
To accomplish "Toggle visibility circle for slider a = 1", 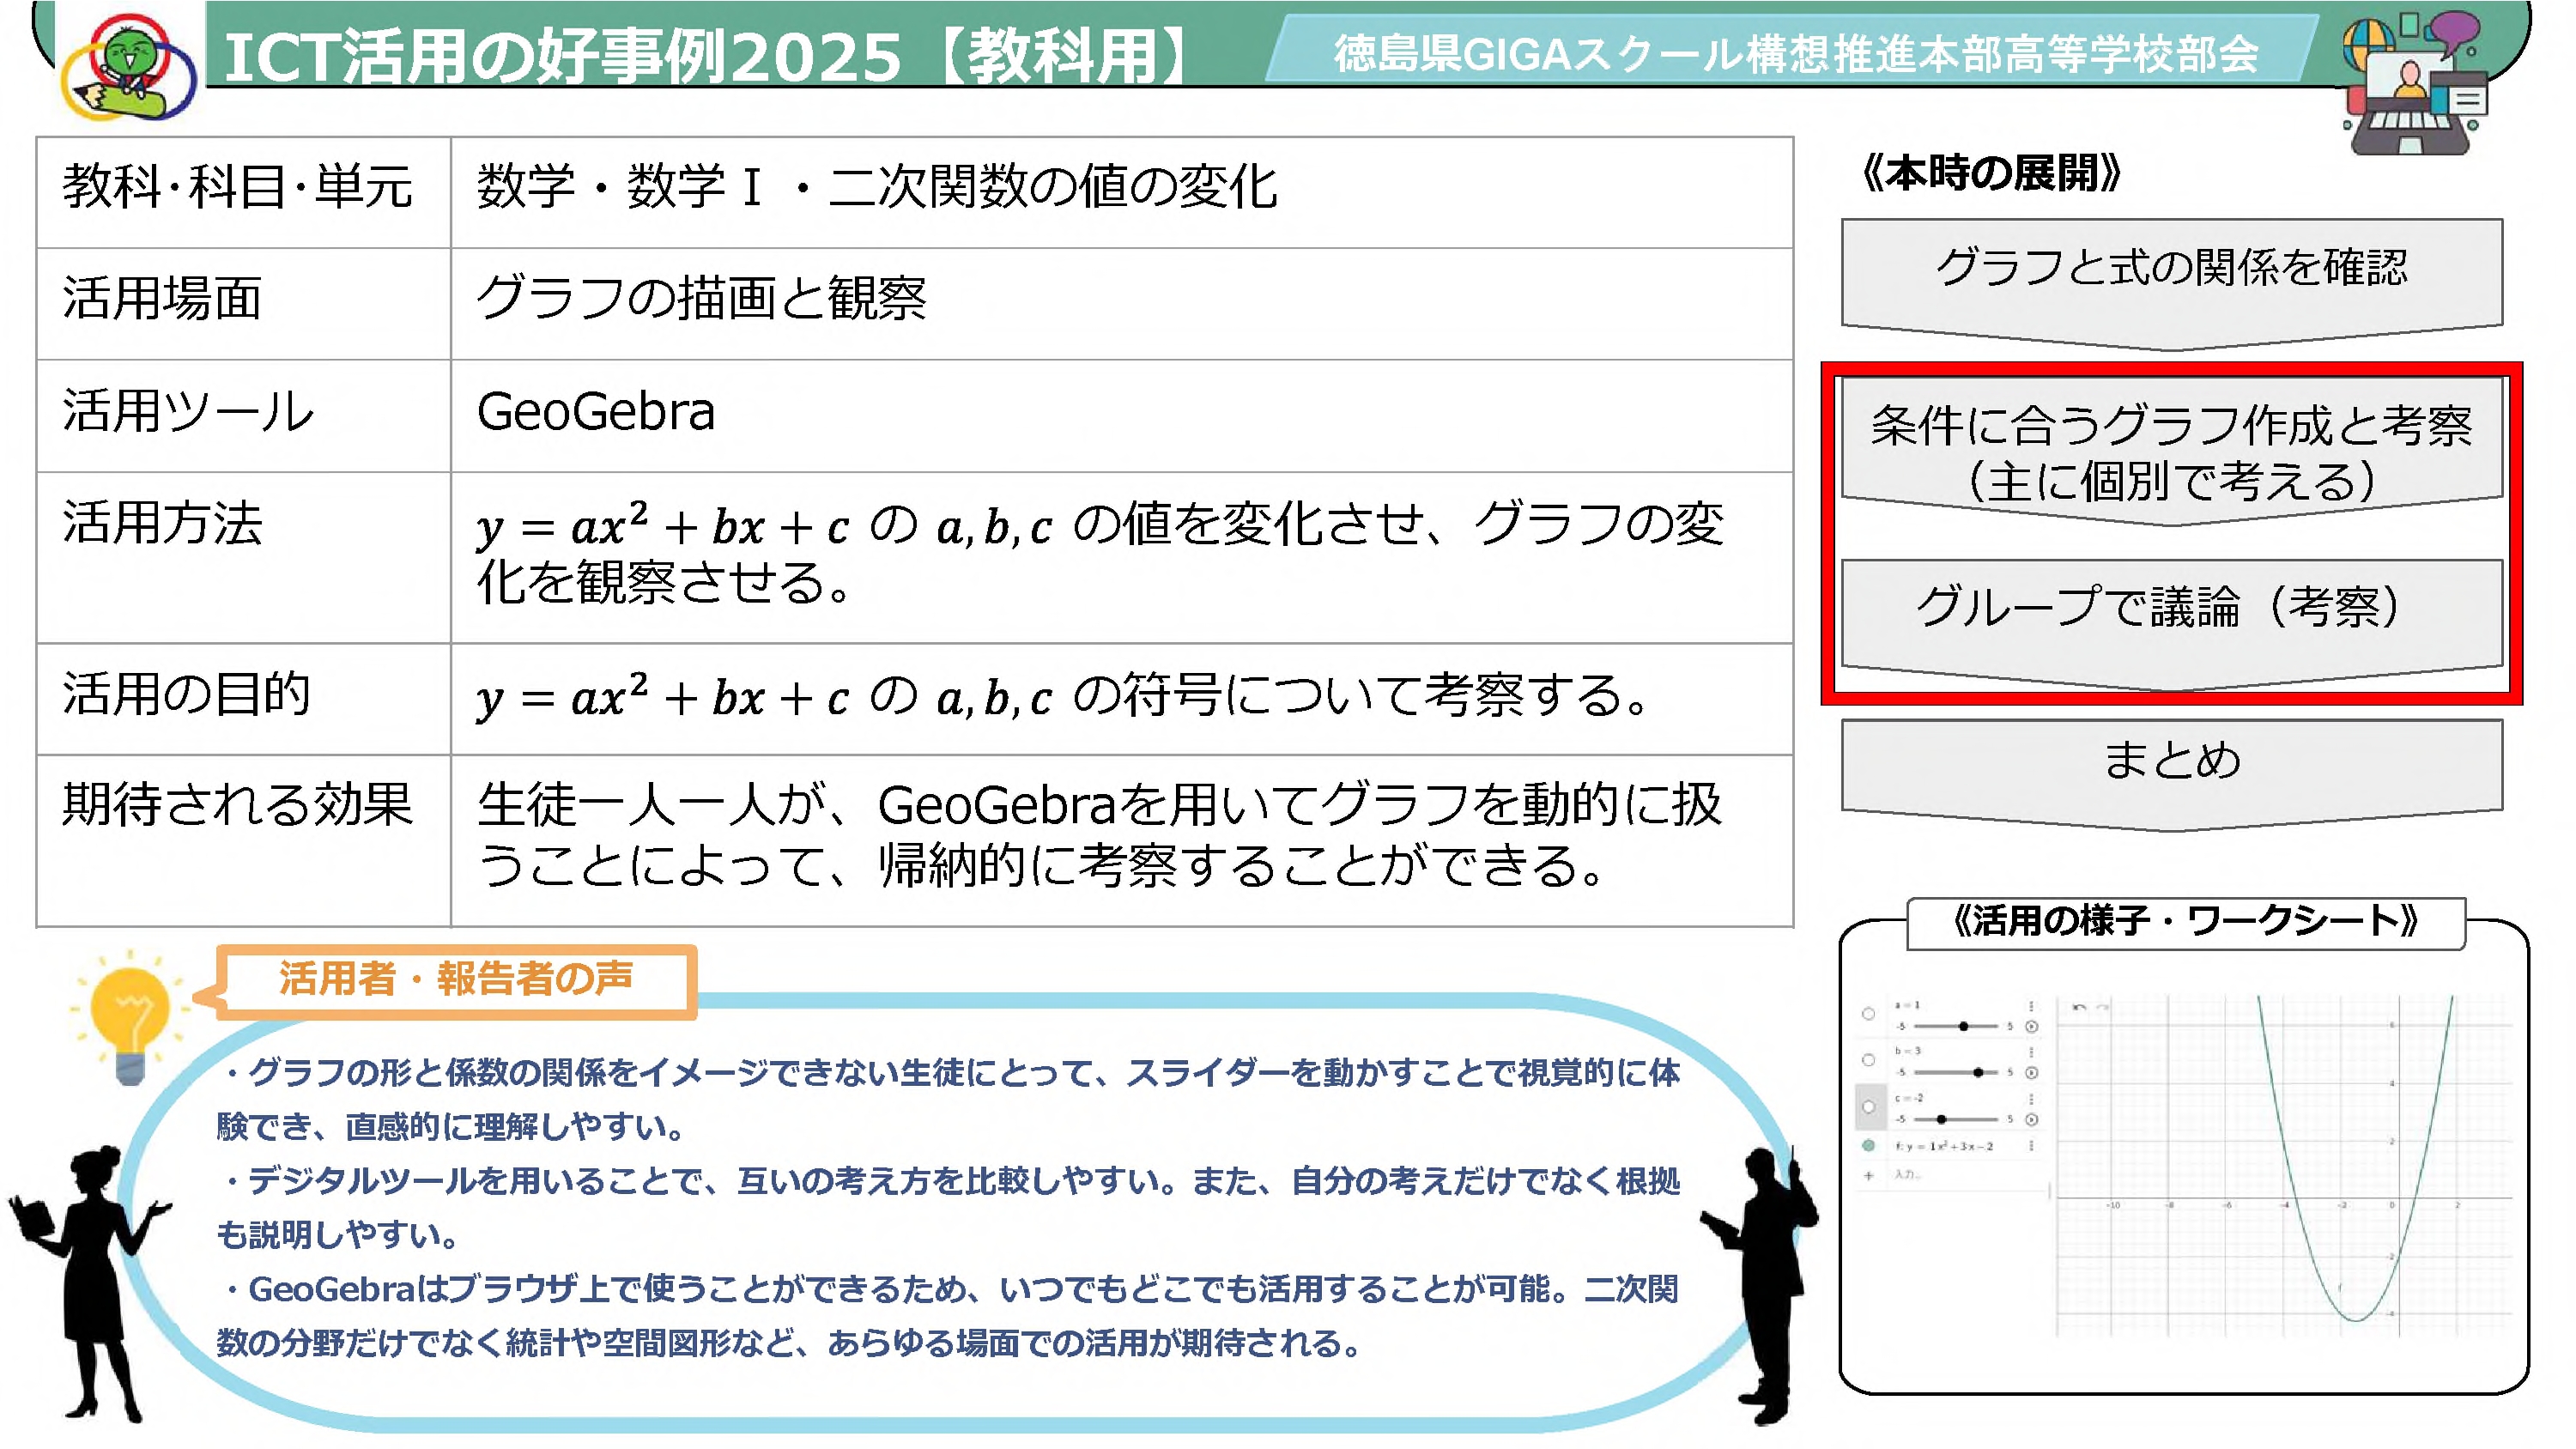I will tap(1868, 1014).
